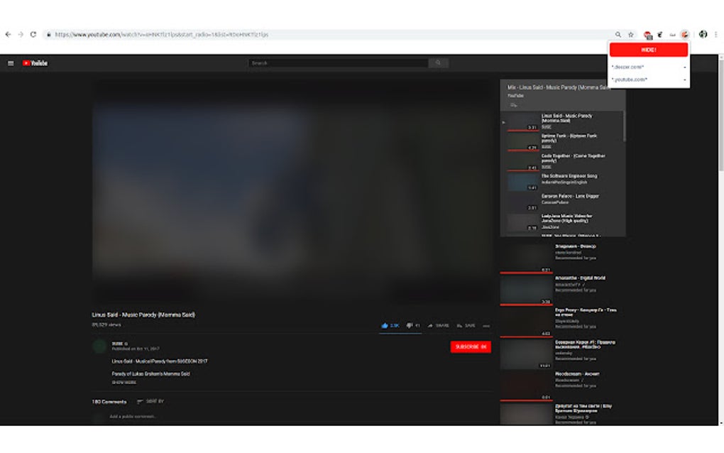The width and height of the screenshot is (724, 453).
Task: Open the Chrome profile avatar
Action: point(703,34)
